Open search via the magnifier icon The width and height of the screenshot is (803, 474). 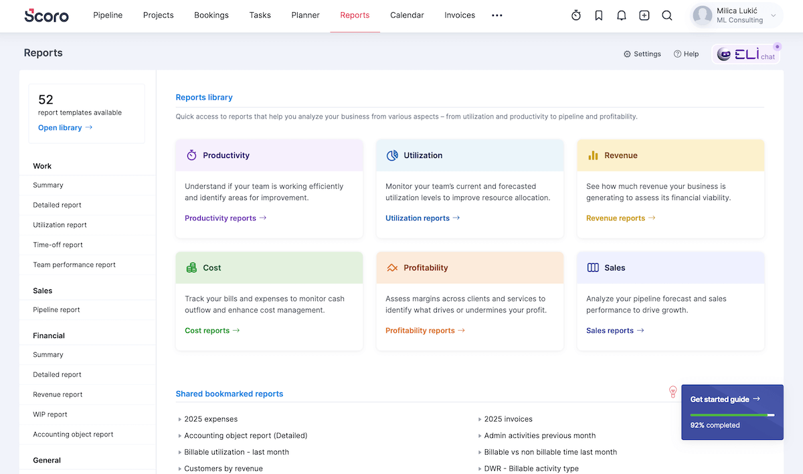(x=666, y=15)
